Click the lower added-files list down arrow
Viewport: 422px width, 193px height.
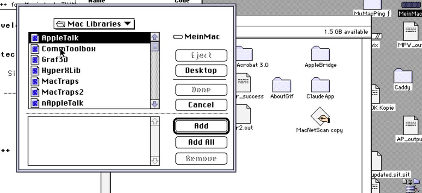click(x=155, y=161)
